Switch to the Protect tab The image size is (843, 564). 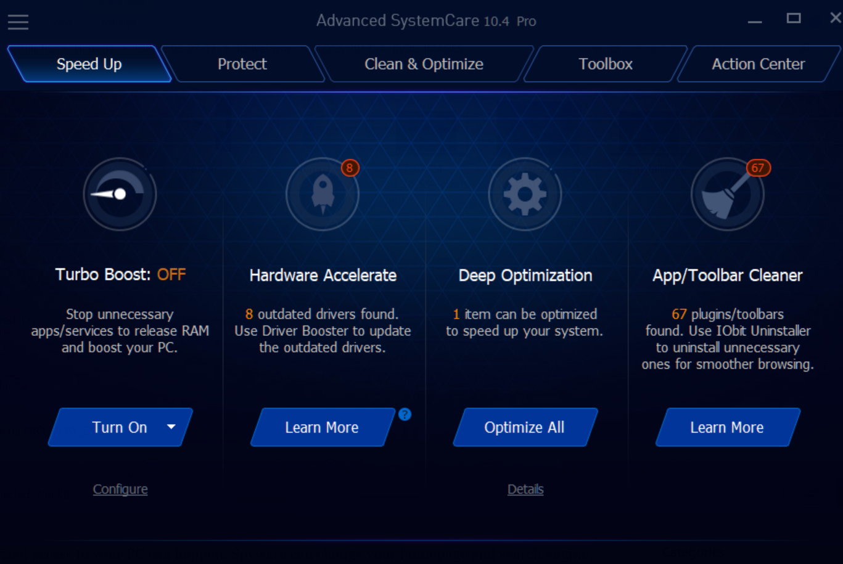[242, 64]
